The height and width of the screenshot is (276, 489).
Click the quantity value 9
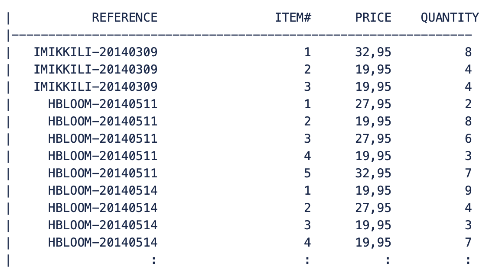[x=468, y=191]
